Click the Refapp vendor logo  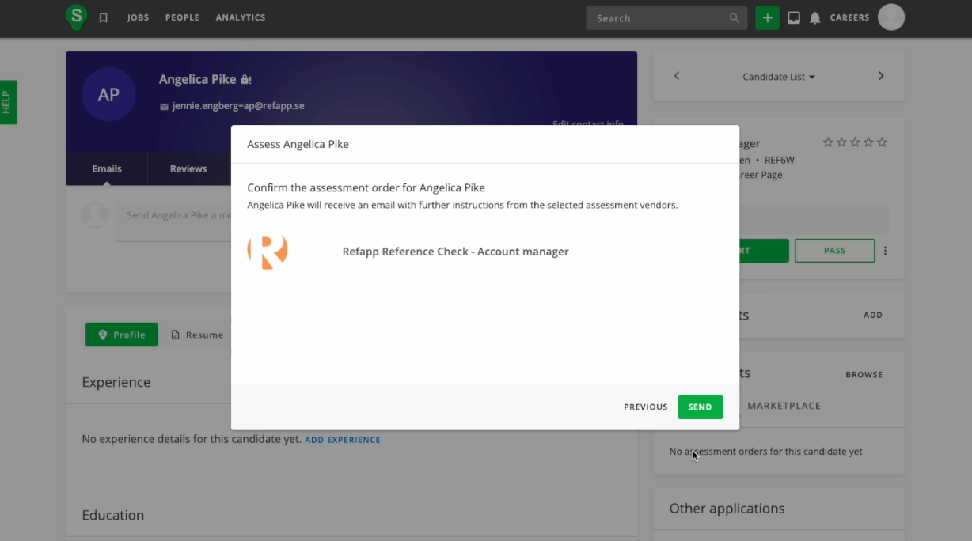point(268,252)
